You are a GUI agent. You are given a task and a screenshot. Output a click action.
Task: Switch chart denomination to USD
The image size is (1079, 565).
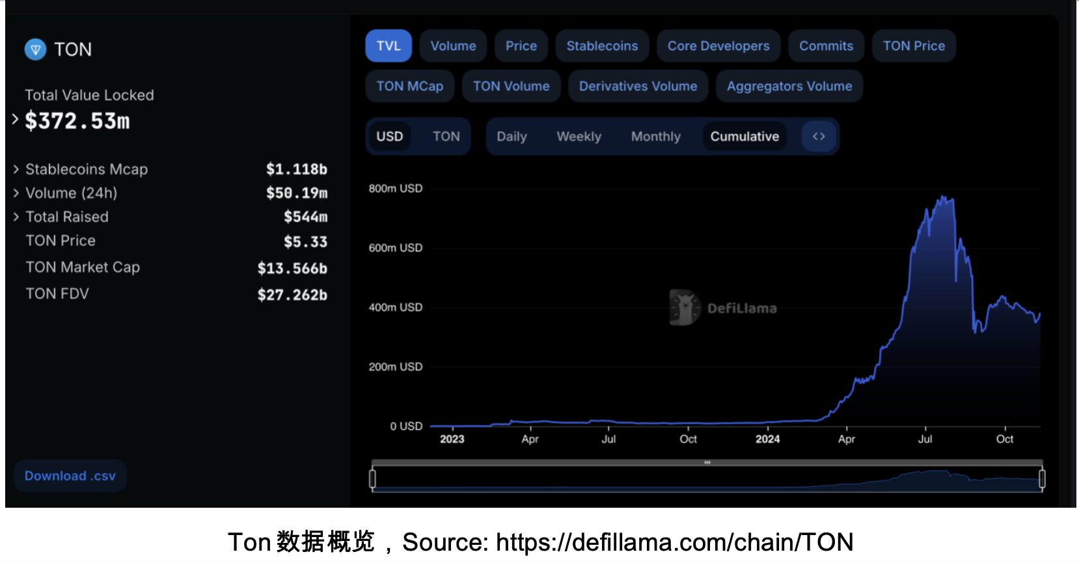(x=390, y=137)
